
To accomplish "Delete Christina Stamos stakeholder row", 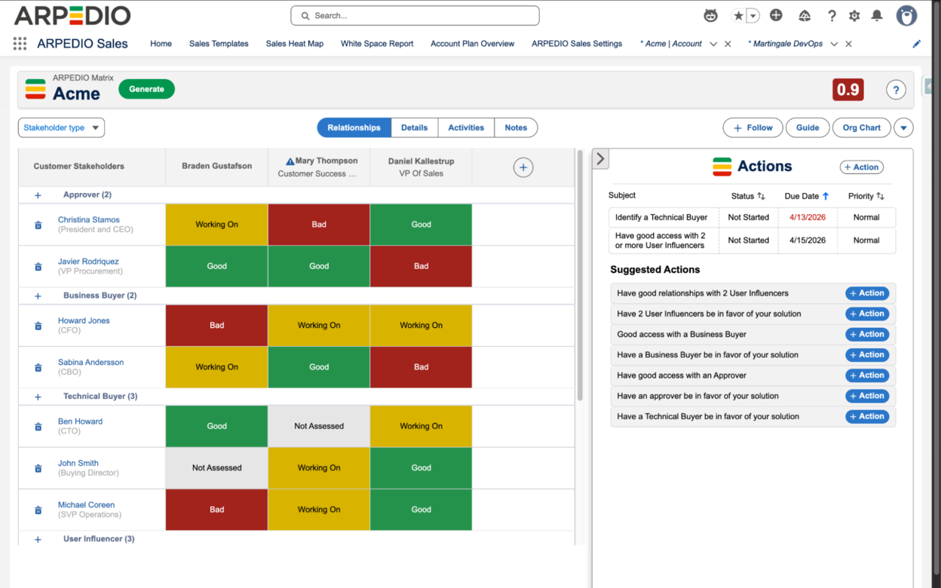I will click(x=38, y=225).
